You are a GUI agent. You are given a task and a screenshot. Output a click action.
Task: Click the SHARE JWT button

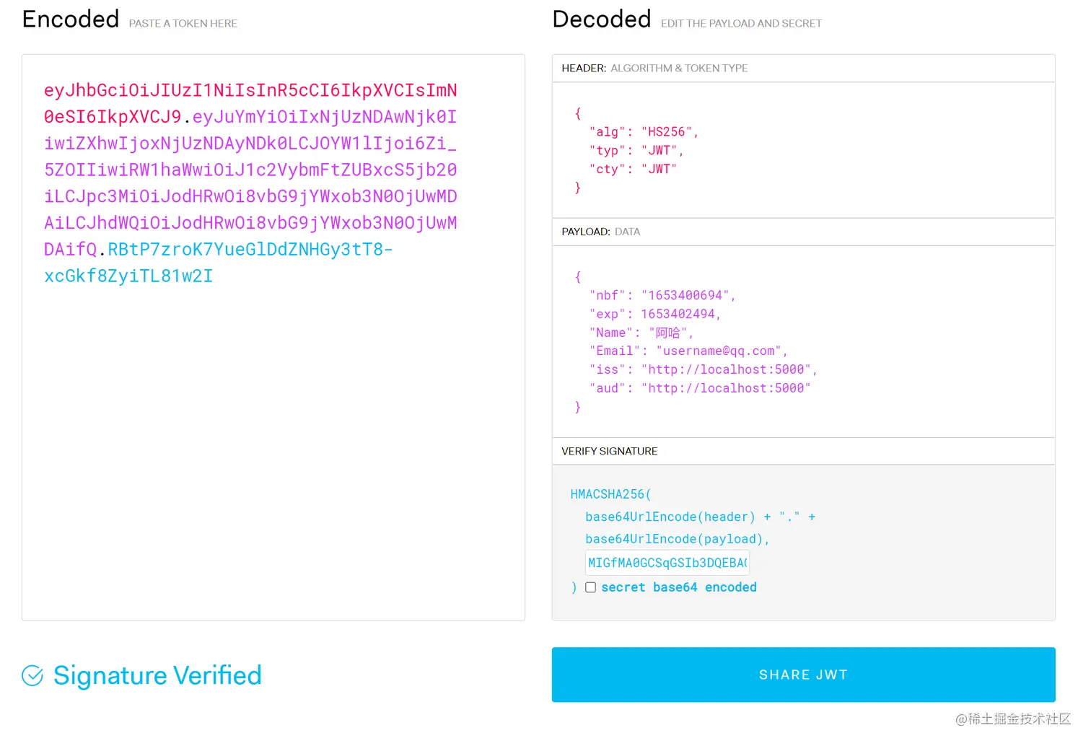(x=803, y=675)
